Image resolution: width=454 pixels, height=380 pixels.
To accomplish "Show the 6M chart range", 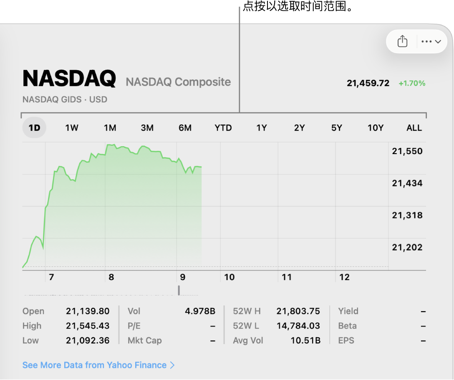I will point(185,128).
